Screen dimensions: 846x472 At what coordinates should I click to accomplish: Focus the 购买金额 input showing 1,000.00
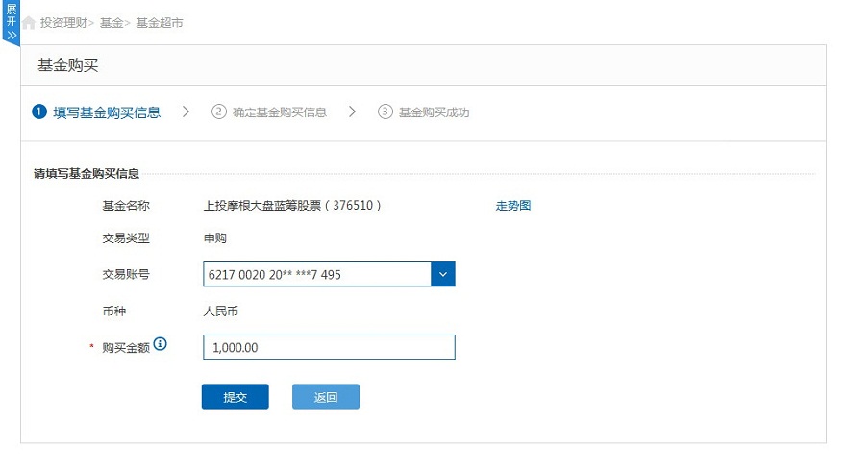click(x=329, y=347)
